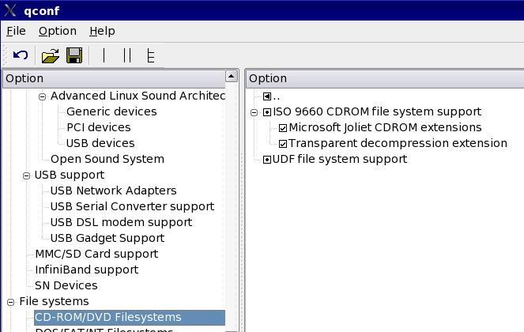Click the Back undo arrow icon
524x332 pixels.
pyautogui.click(x=21, y=55)
